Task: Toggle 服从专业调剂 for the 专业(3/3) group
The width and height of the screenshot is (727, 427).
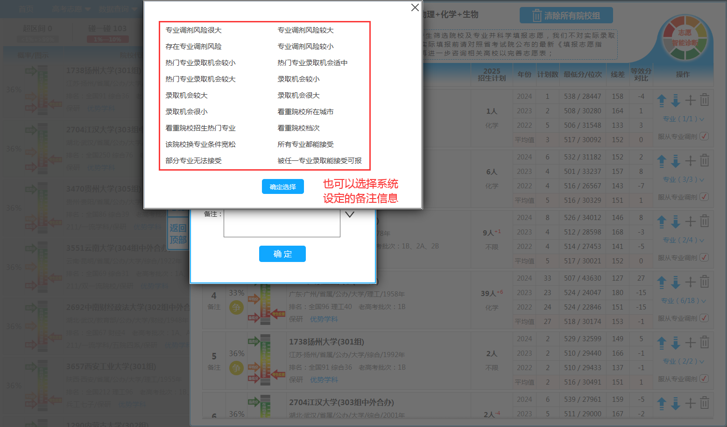Action: click(704, 197)
